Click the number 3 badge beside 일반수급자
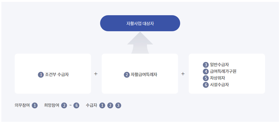 (206, 65)
